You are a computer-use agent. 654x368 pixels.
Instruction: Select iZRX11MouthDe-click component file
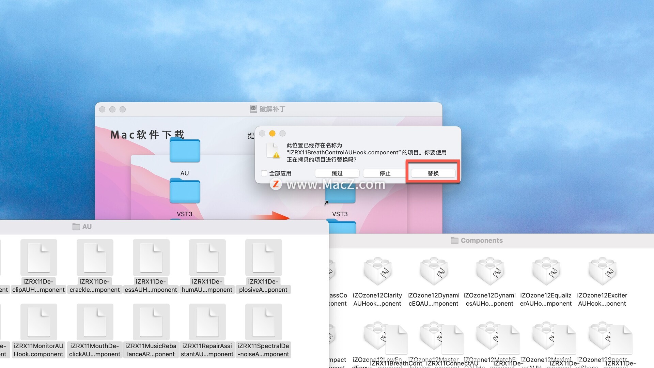point(95,322)
